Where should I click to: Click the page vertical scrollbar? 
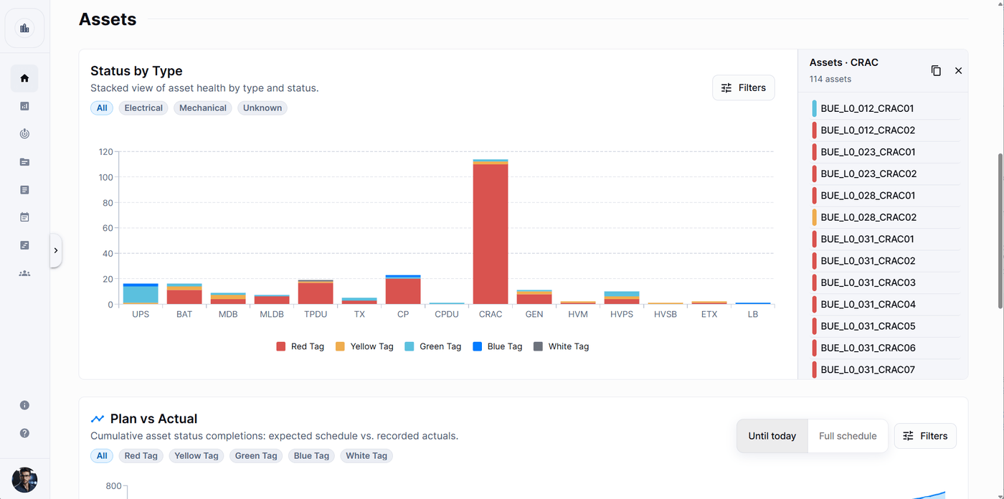(1000, 229)
